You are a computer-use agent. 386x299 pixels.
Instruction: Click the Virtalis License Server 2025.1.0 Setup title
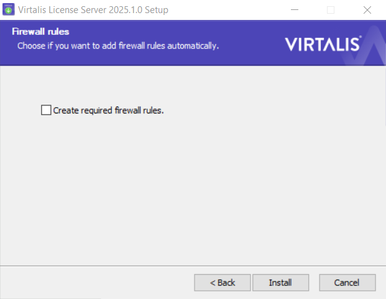pos(93,10)
